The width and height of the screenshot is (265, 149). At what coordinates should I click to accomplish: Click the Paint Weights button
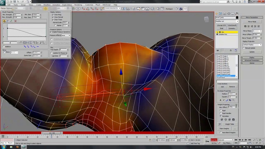pyautogui.click(x=224, y=128)
